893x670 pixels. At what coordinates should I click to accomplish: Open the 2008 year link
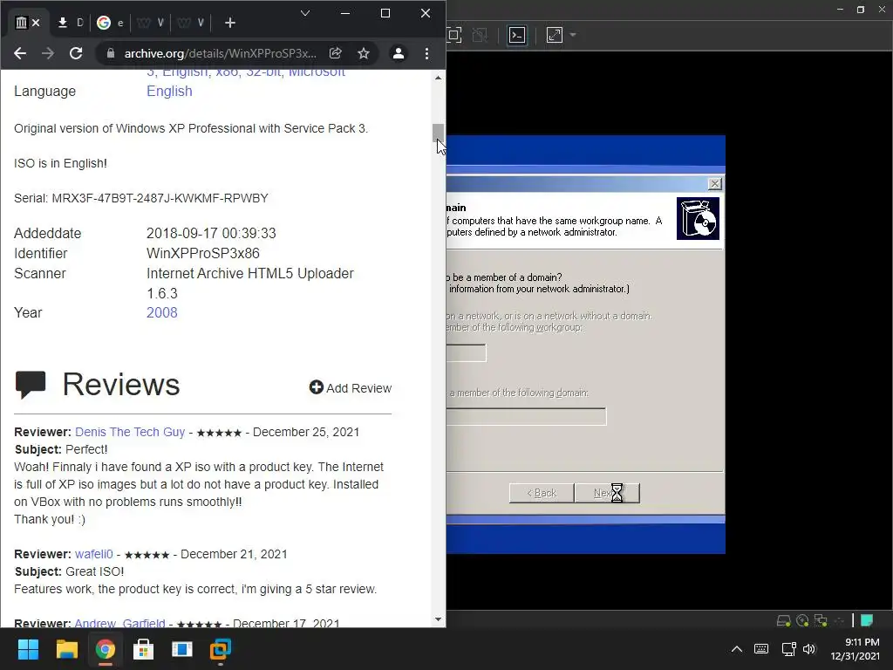(161, 313)
